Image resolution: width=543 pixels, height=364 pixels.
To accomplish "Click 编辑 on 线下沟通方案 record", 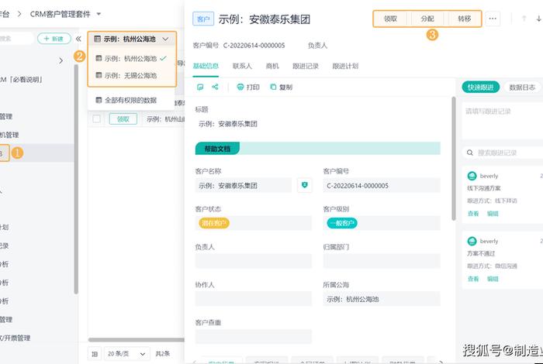I will [x=493, y=214].
